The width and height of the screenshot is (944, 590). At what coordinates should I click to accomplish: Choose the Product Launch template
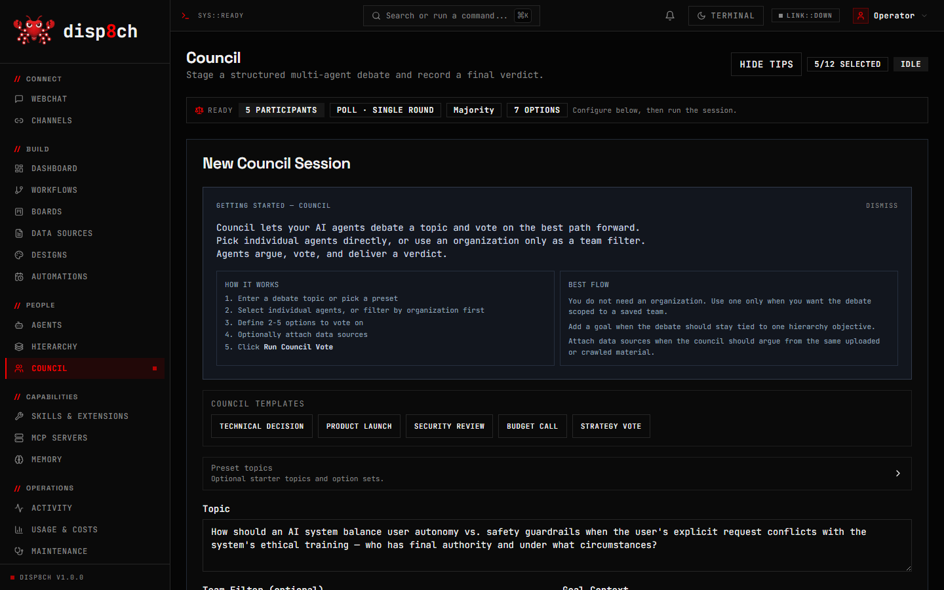359,426
